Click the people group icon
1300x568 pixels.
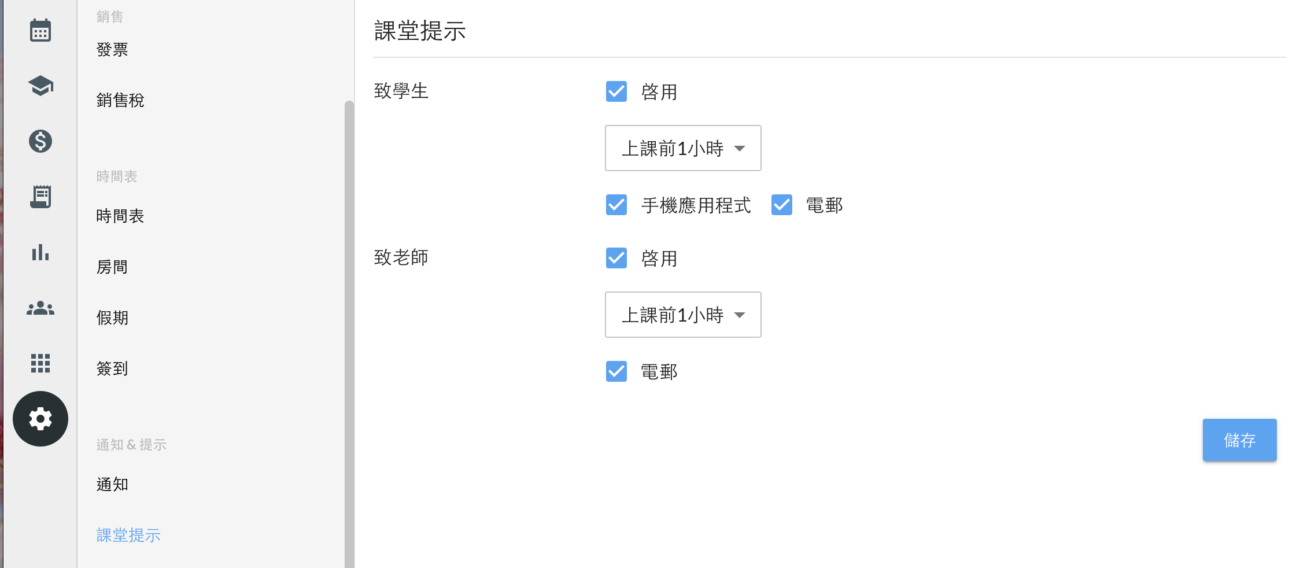coord(40,308)
